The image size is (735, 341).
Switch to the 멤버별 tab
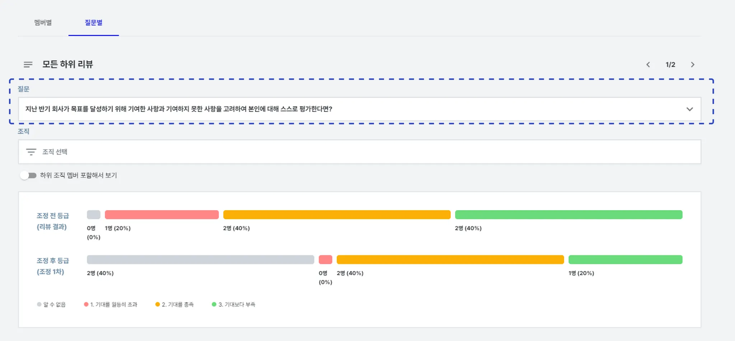point(43,23)
